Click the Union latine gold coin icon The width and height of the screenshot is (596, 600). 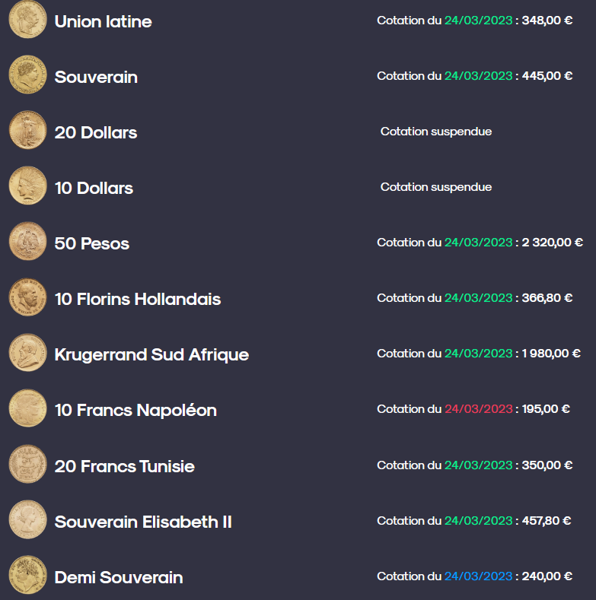(27, 19)
